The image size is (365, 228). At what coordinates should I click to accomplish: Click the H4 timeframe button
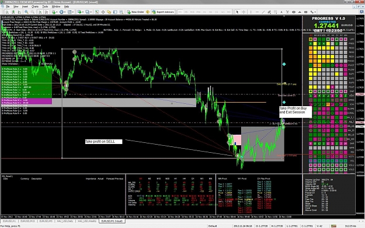(210, 12)
